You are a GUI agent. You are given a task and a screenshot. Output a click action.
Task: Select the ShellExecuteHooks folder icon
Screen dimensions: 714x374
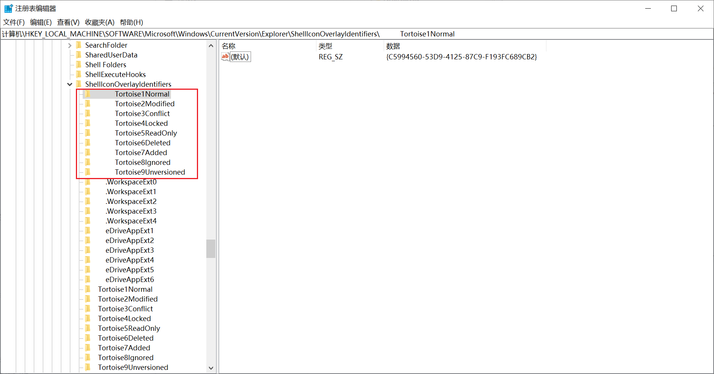tap(79, 74)
